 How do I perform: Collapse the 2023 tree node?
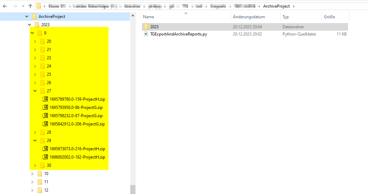(x=30, y=24)
